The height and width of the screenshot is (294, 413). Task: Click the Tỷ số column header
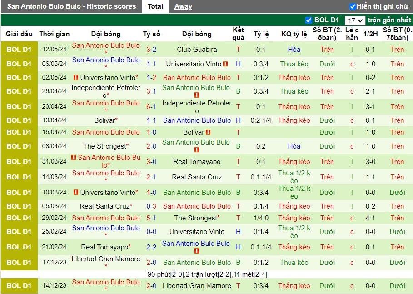(x=151, y=34)
